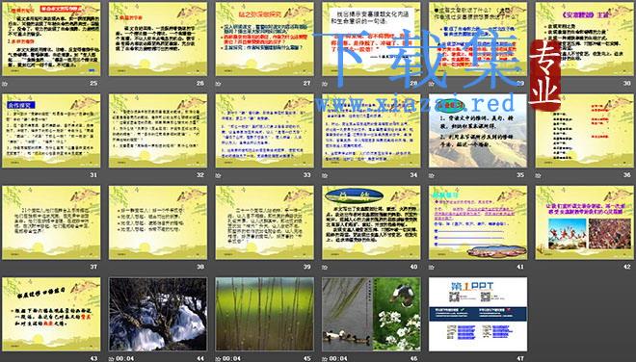Click transition star icon under slide 34

(325, 175)
